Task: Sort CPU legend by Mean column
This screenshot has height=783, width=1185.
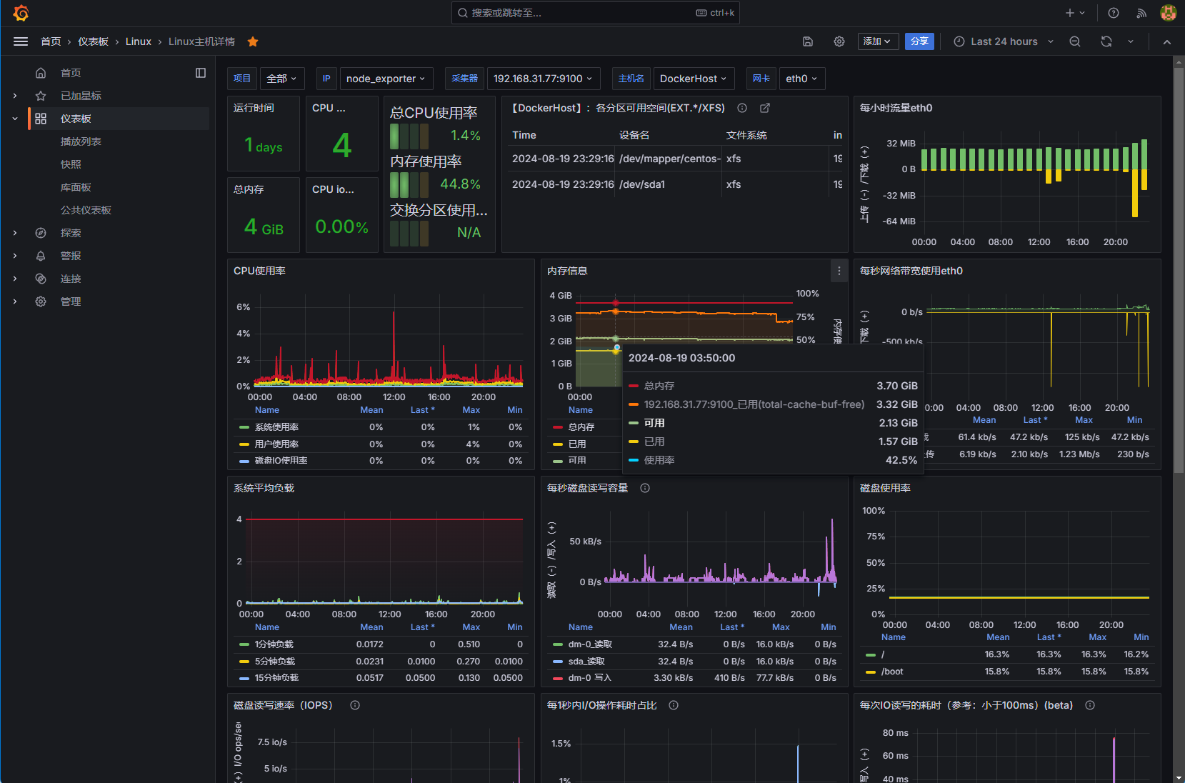Action: pos(371,410)
